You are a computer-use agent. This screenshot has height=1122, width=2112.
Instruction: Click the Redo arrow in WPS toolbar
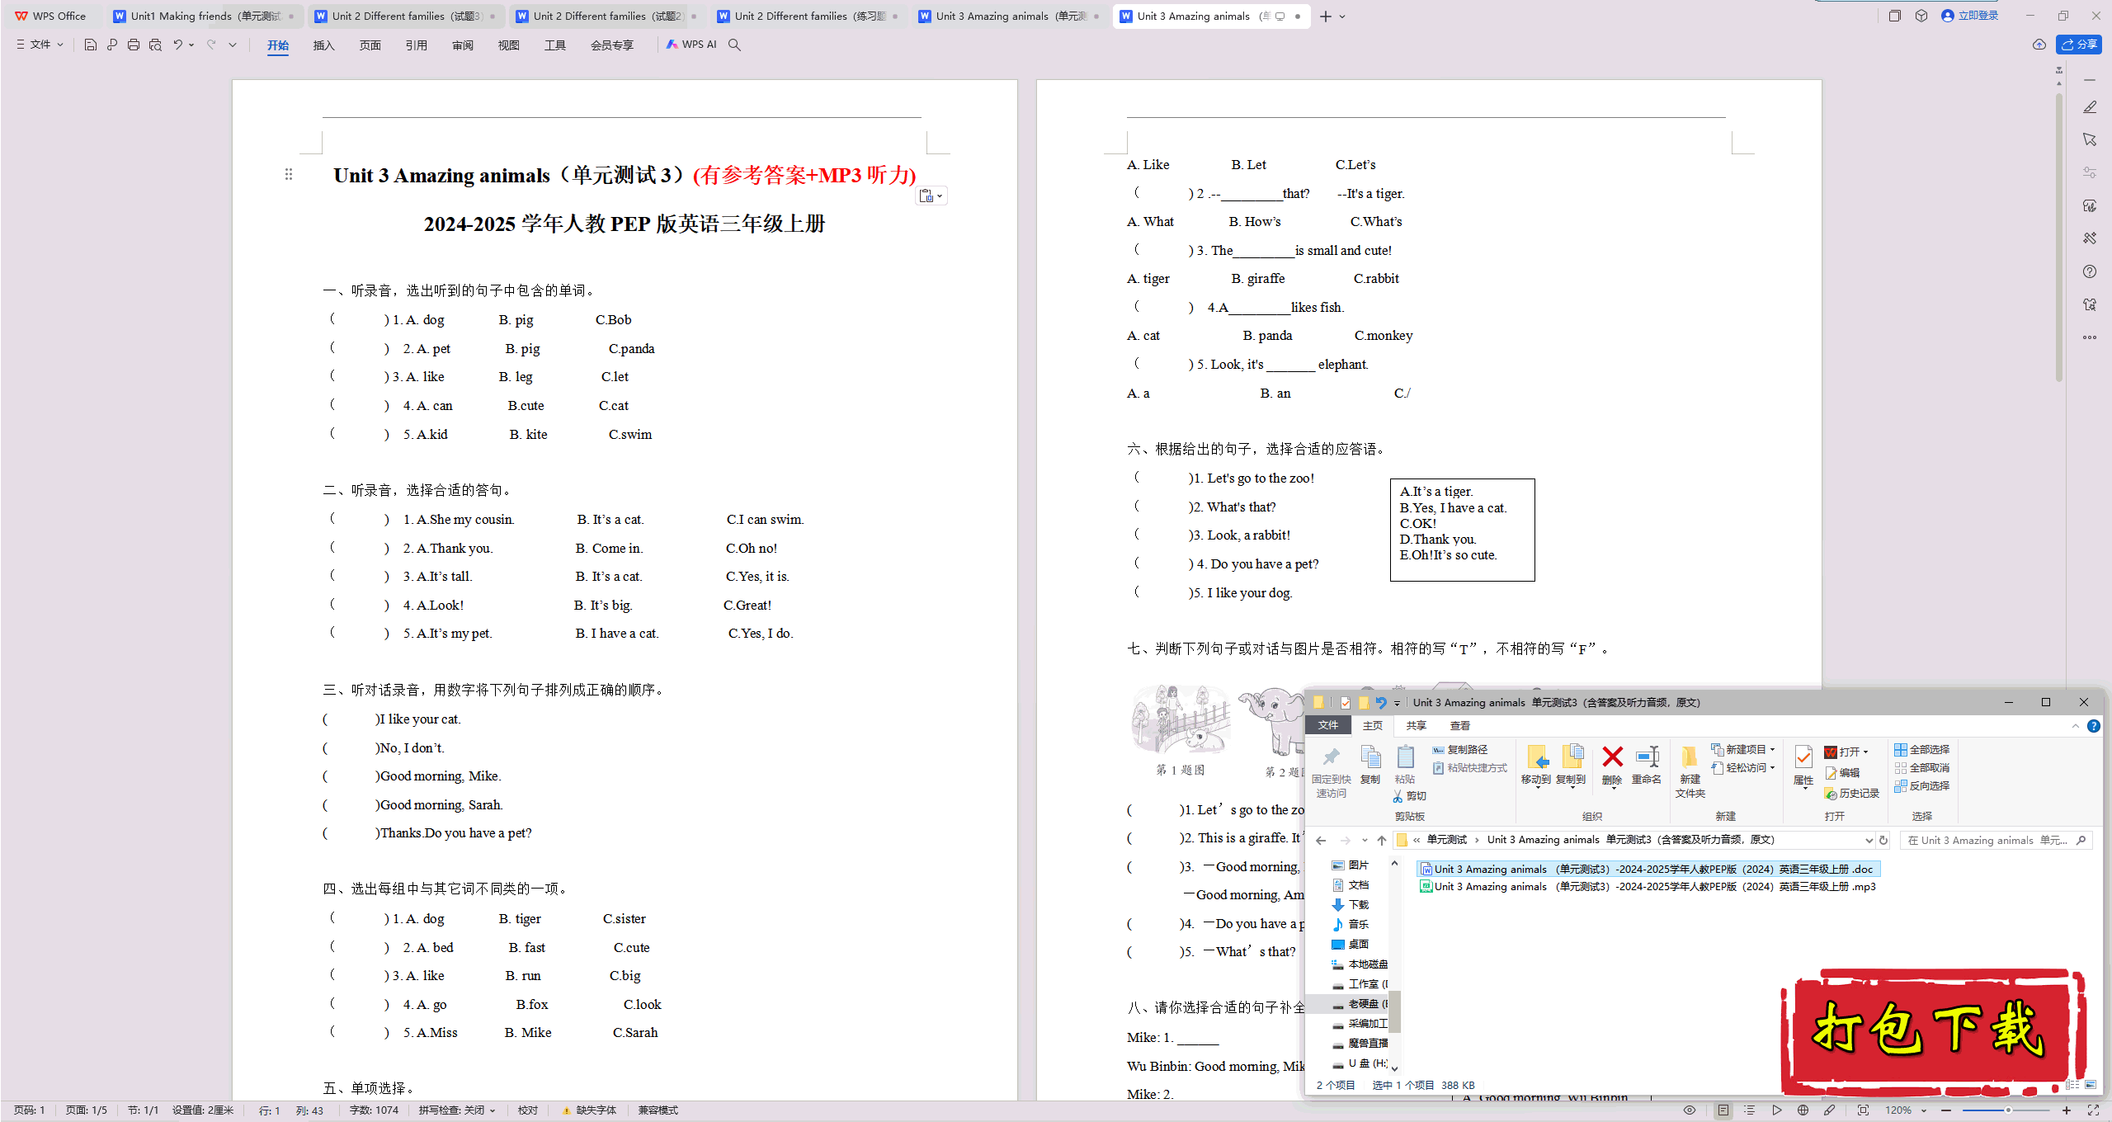point(211,45)
